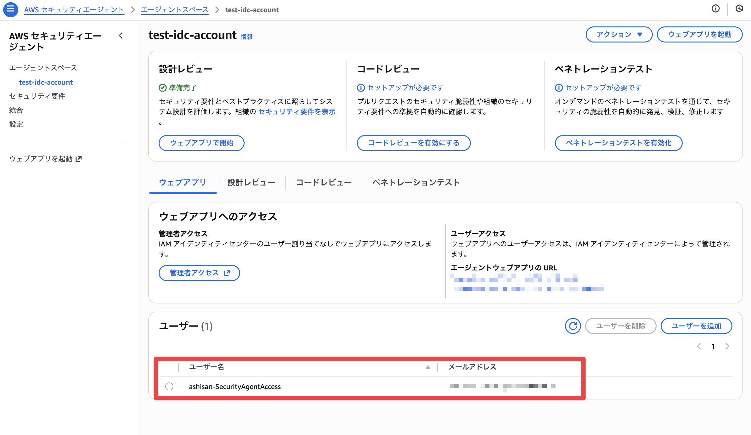Viewport: 751px width, 435px height.
Task: Click エージェントスペース in the breadcrumb
Action: [x=175, y=10]
